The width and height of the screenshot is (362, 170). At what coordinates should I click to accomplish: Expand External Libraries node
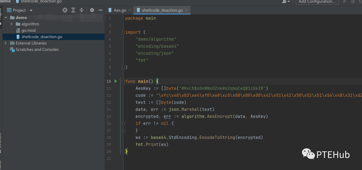click(6, 43)
